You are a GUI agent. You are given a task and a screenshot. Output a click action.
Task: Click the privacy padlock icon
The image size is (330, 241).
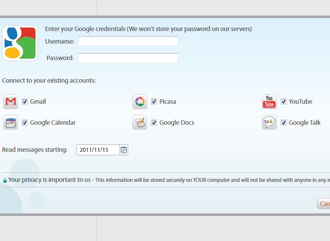5,180
